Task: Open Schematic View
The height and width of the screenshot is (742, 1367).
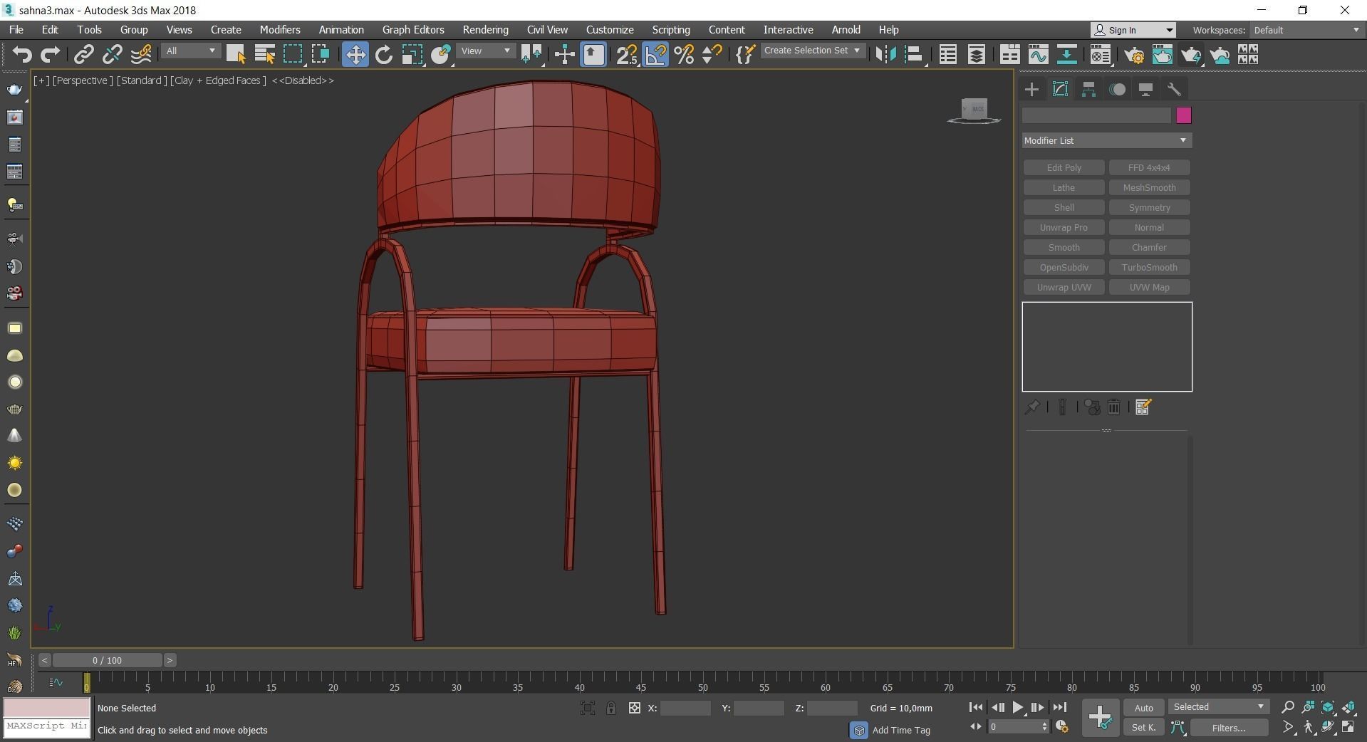Action: [1066, 55]
